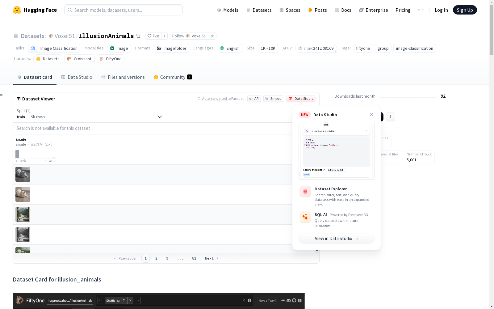Select the 1K - 10K size tag

click(x=268, y=48)
